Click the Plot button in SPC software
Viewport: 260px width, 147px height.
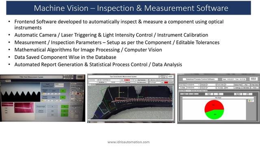click(x=246, y=85)
